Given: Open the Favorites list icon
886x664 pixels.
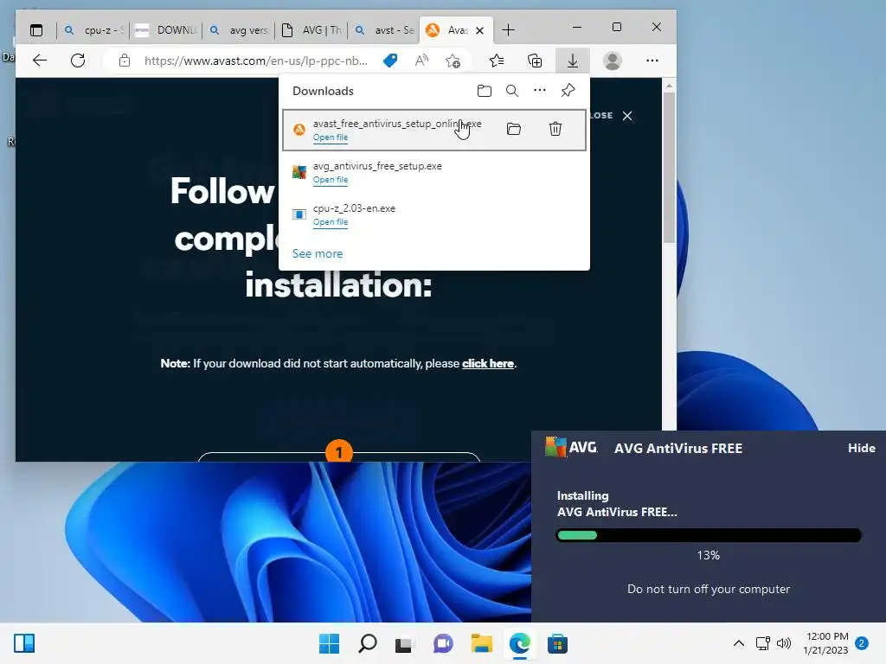Looking at the screenshot, I should [496, 61].
